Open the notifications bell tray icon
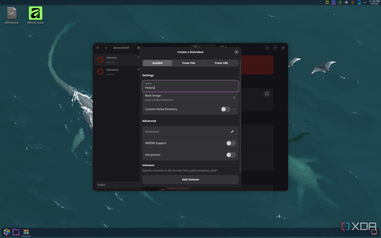The height and width of the screenshot is (238, 381). tap(327, 2)
